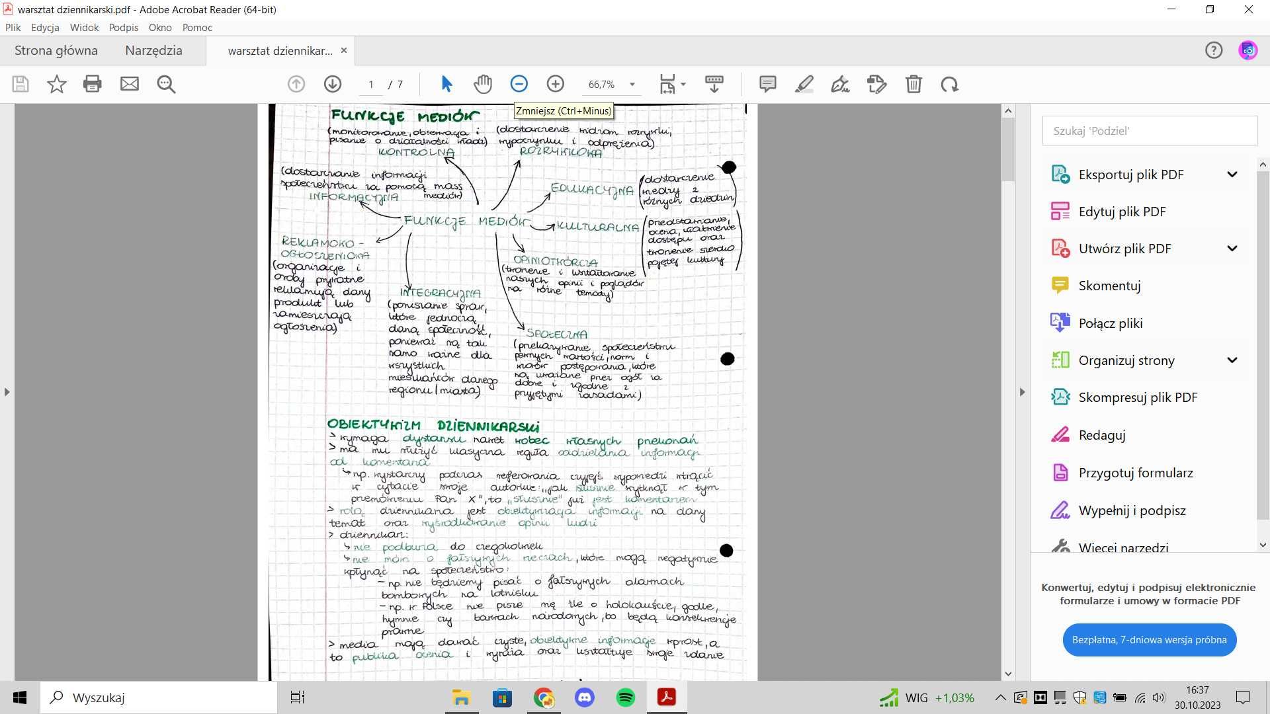
Task: Open the Podpis menu
Action: tap(124, 28)
